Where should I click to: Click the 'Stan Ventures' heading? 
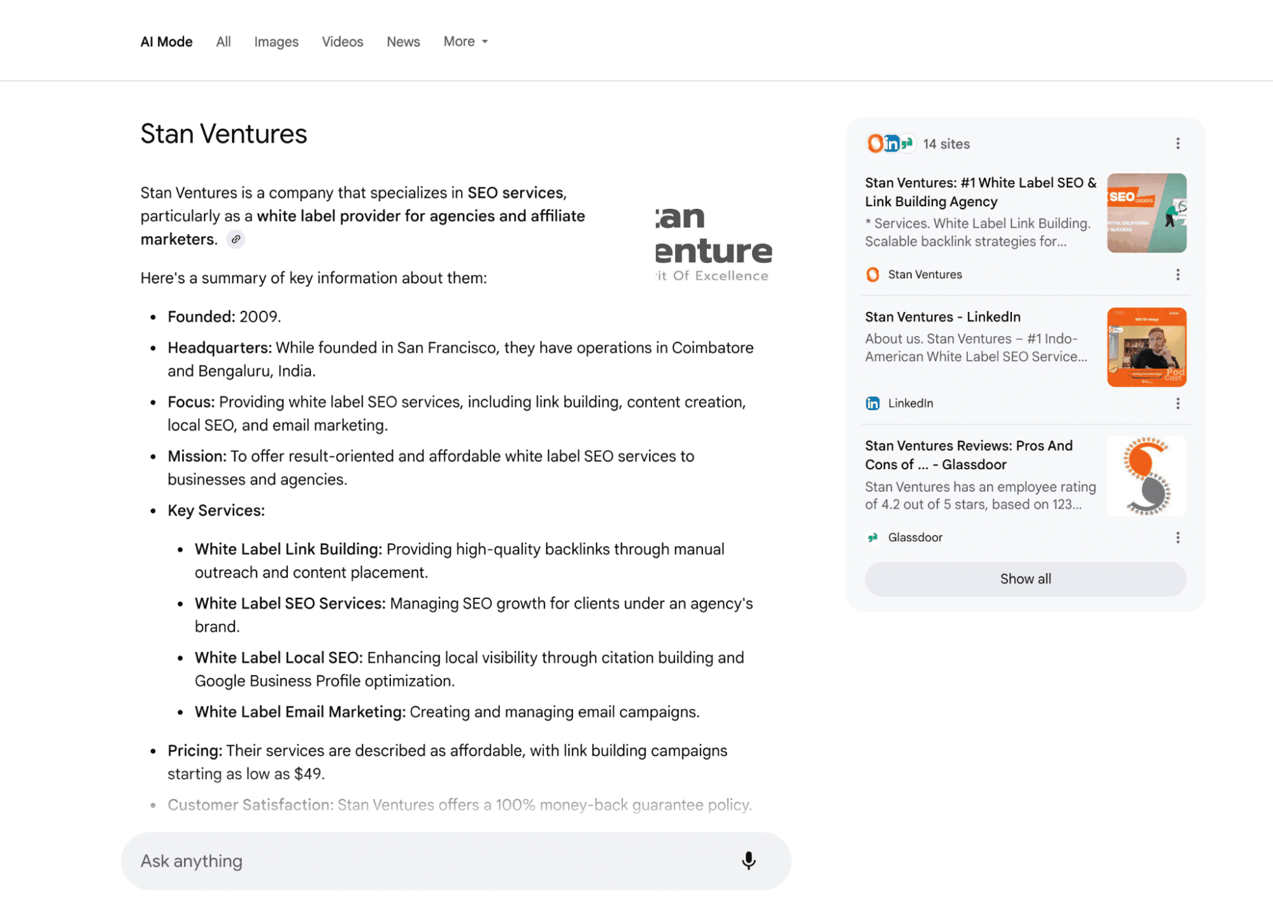click(224, 134)
